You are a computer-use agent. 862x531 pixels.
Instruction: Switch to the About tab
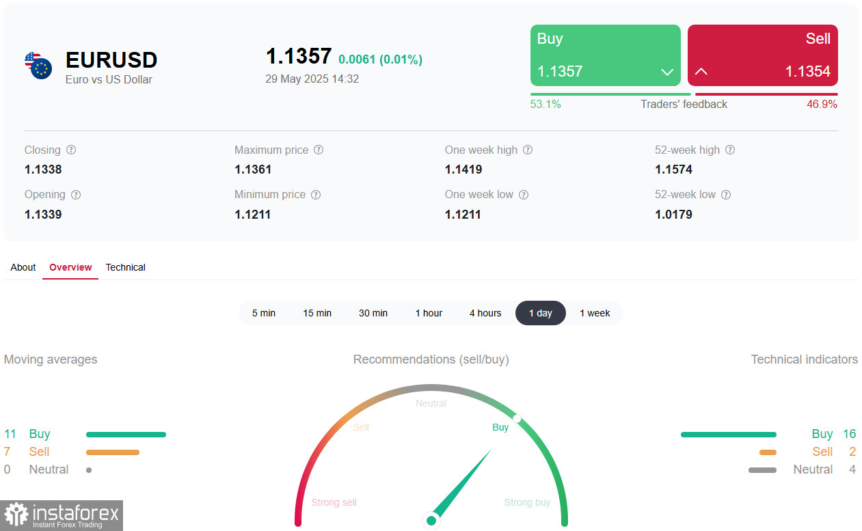click(x=23, y=267)
